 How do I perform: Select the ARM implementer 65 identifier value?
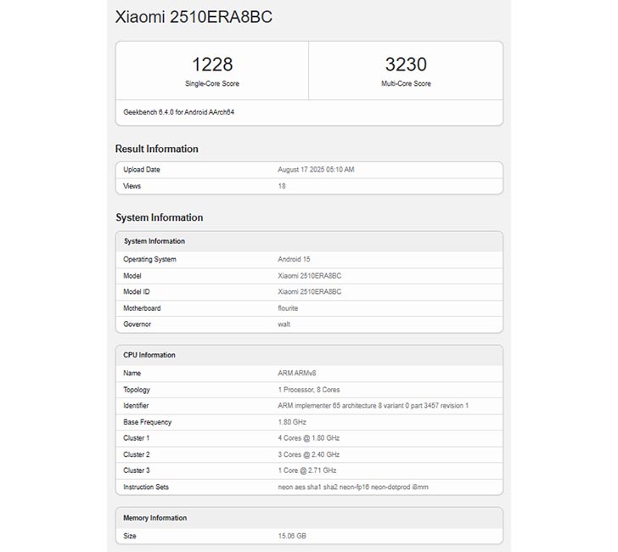click(x=373, y=405)
